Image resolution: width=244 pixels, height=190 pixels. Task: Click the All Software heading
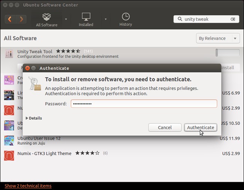coord(20,38)
